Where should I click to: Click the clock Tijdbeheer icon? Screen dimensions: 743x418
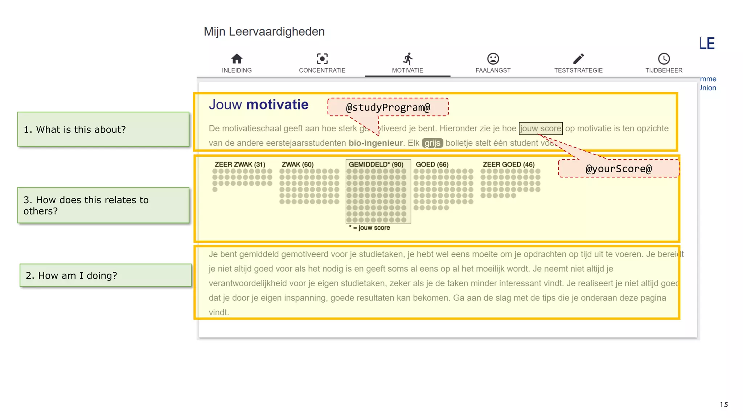[x=664, y=58]
